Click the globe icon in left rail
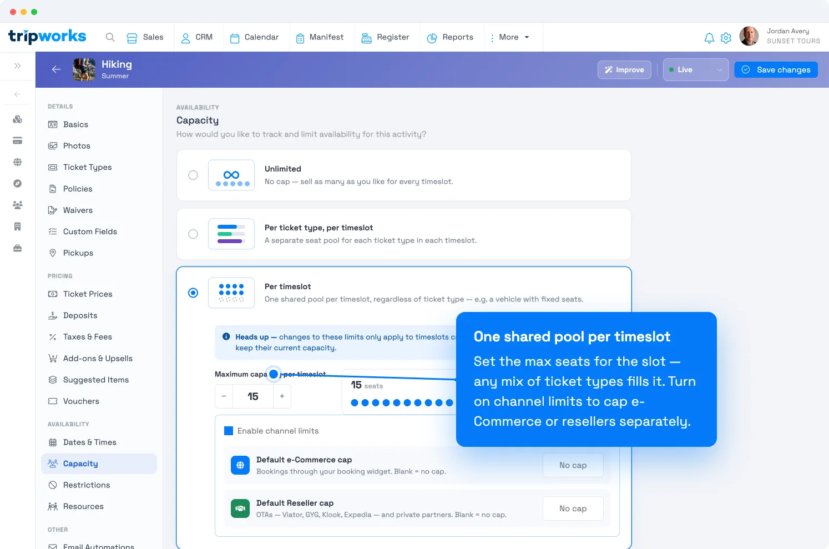 pyautogui.click(x=18, y=162)
